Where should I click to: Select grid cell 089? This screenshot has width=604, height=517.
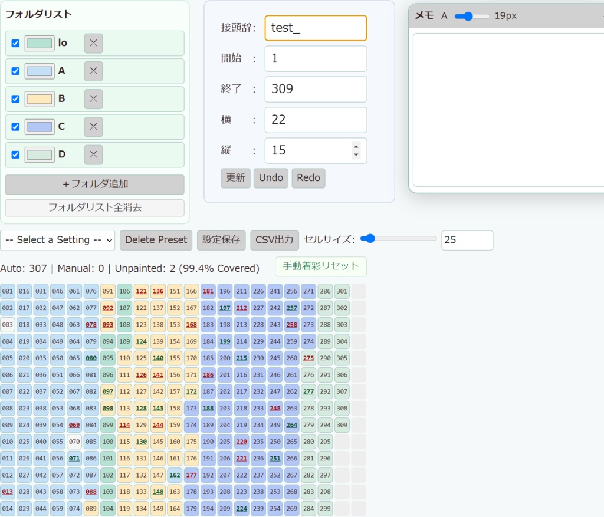(x=91, y=509)
